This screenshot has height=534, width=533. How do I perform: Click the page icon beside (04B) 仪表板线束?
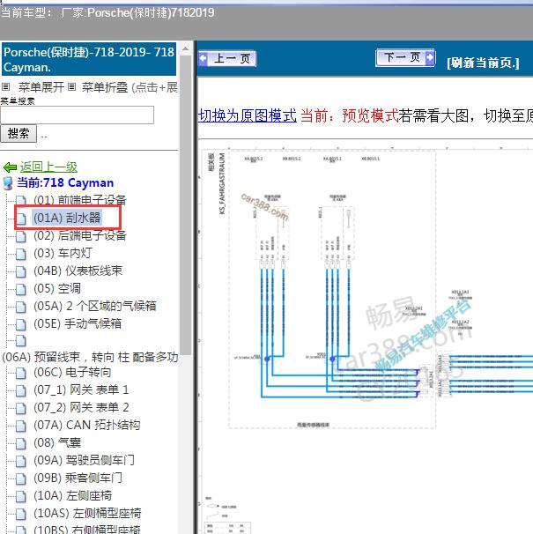pyautogui.click(x=21, y=271)
